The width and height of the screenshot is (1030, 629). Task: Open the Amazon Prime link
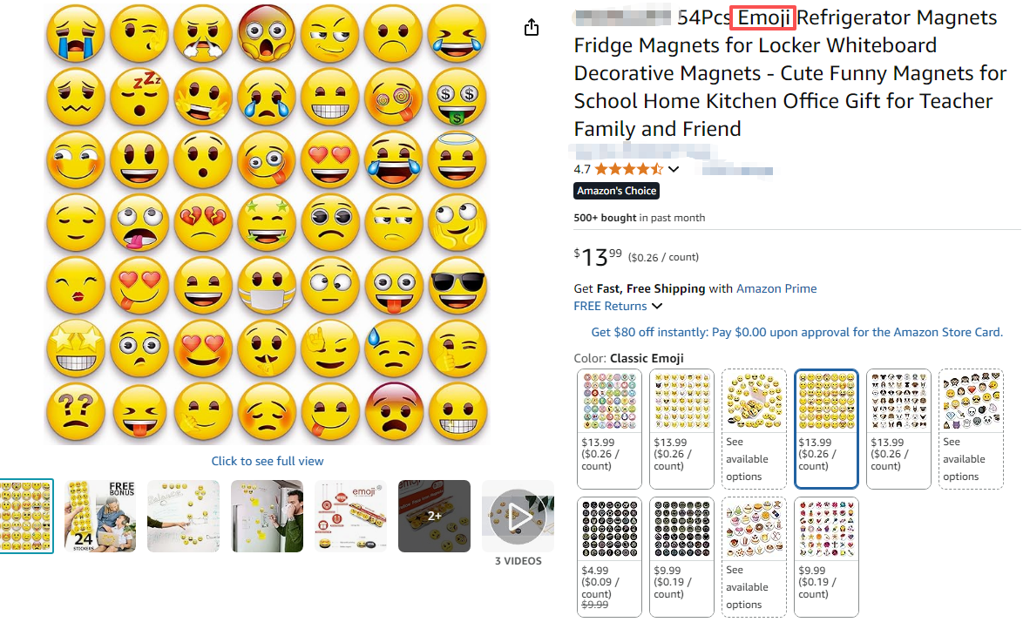click(776, 288)
